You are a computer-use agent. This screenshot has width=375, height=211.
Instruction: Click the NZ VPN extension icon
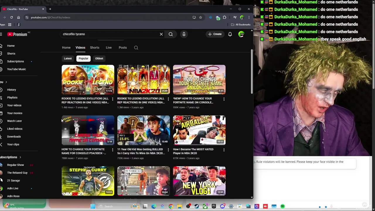tap(218, 18)
